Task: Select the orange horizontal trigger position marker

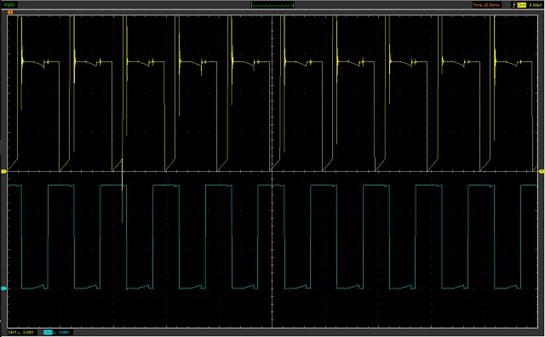Action: (10, 12)
